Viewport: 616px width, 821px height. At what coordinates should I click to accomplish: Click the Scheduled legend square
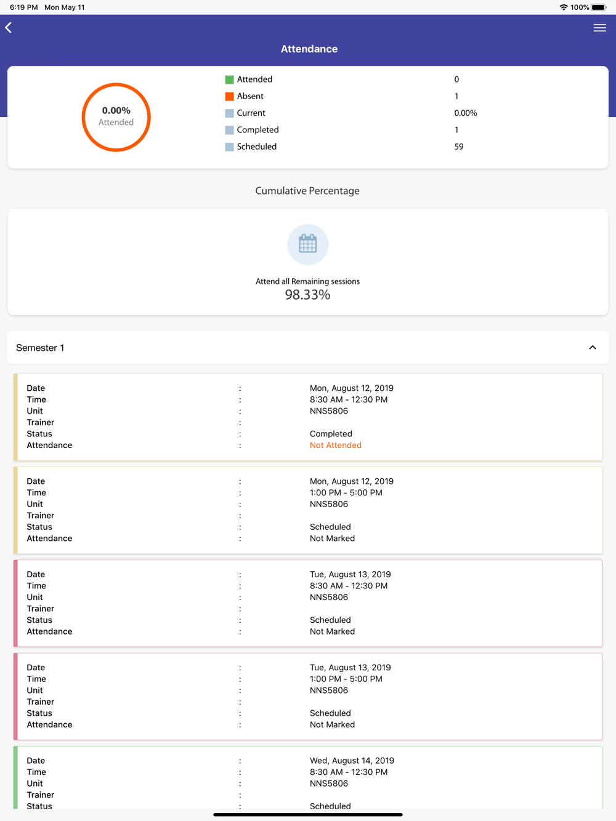click(x=229, y=146)
